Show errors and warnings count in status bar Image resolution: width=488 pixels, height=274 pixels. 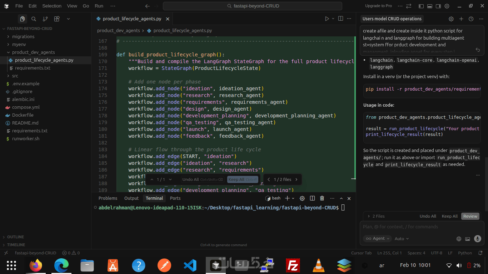click(71, 253)
